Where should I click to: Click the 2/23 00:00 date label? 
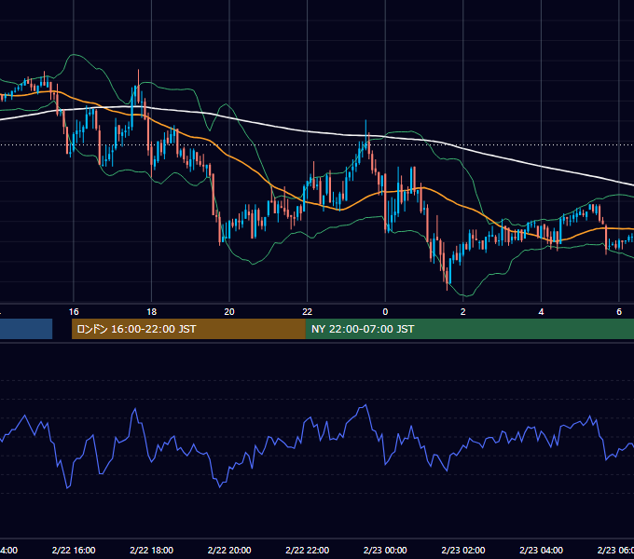tap(385, 550)
